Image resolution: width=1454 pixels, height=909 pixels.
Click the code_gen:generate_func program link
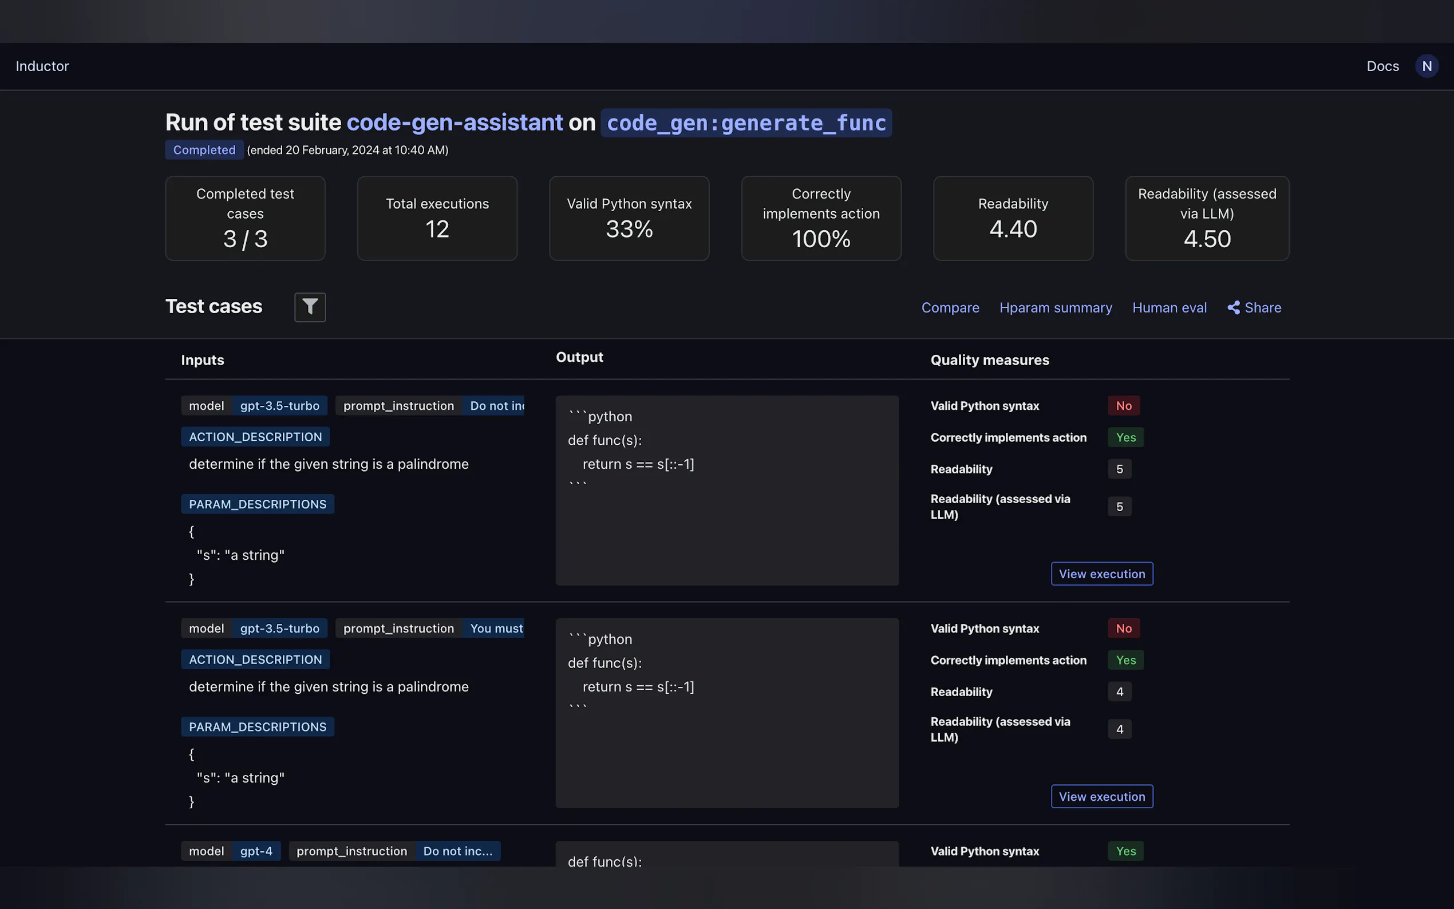click(745, 123)
